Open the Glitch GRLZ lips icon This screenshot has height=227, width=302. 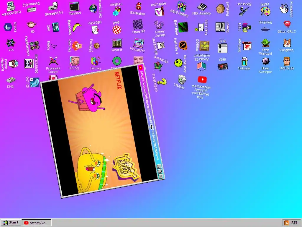click(287, 24)
